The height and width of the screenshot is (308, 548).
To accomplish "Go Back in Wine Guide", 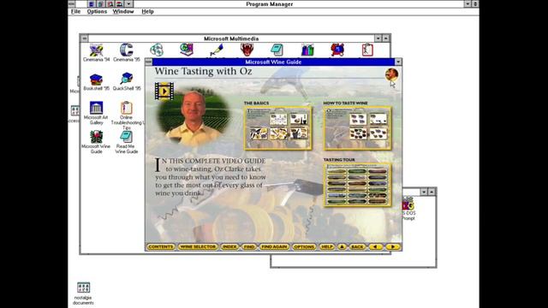I will [357, 247].
